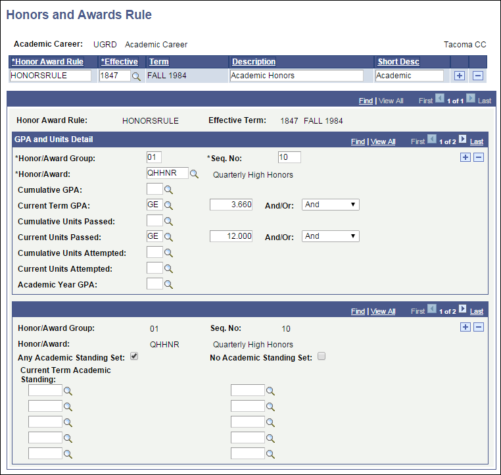Open lookup for fifth right academic standing field

tap(270, 454)
